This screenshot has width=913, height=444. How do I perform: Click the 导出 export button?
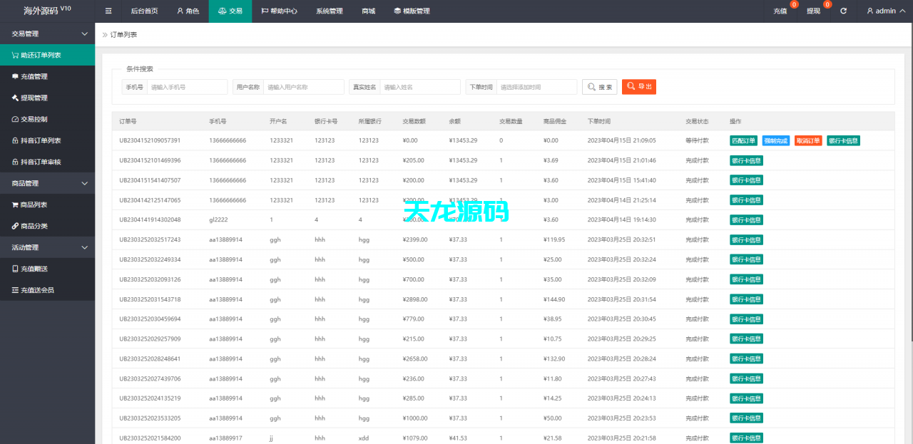click(x=638, y=86)
